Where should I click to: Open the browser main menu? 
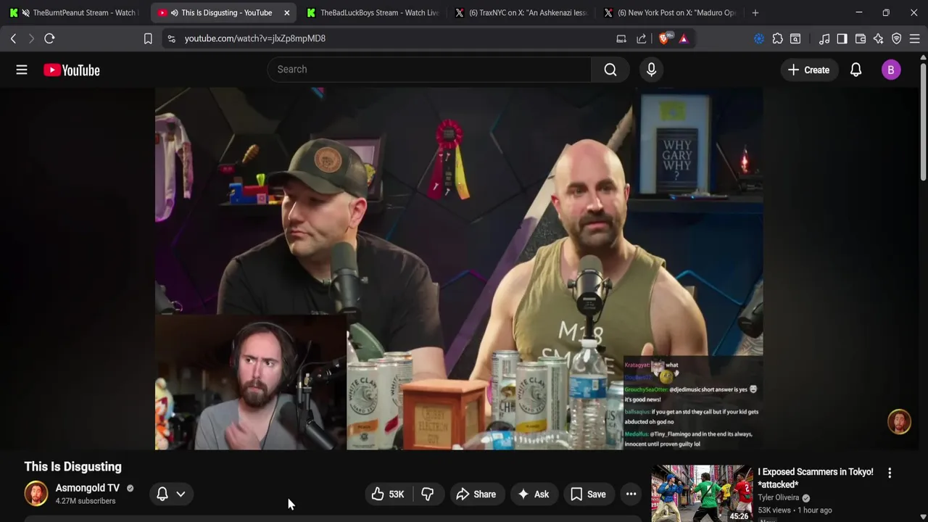point(914,38)
